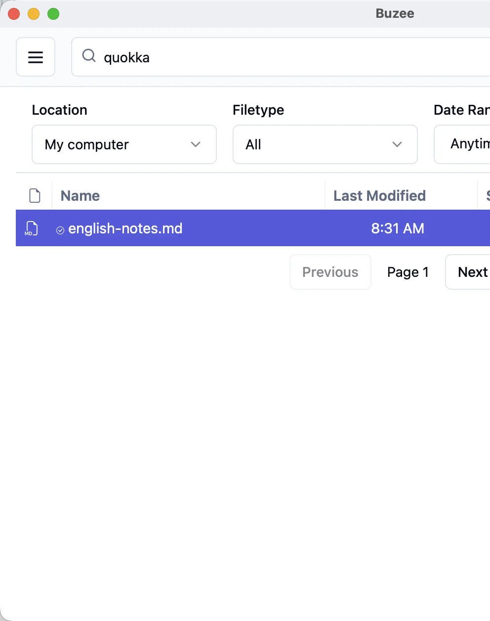This screenshot has width=490, height=621.
Task: Select the english-notes.md filename
Action: pyautogui.click(x=125, y=228)
